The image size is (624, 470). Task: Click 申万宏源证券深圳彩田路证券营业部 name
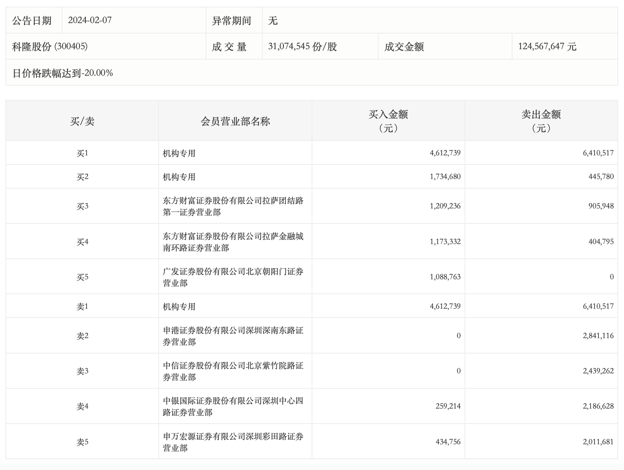pos(233,442)
